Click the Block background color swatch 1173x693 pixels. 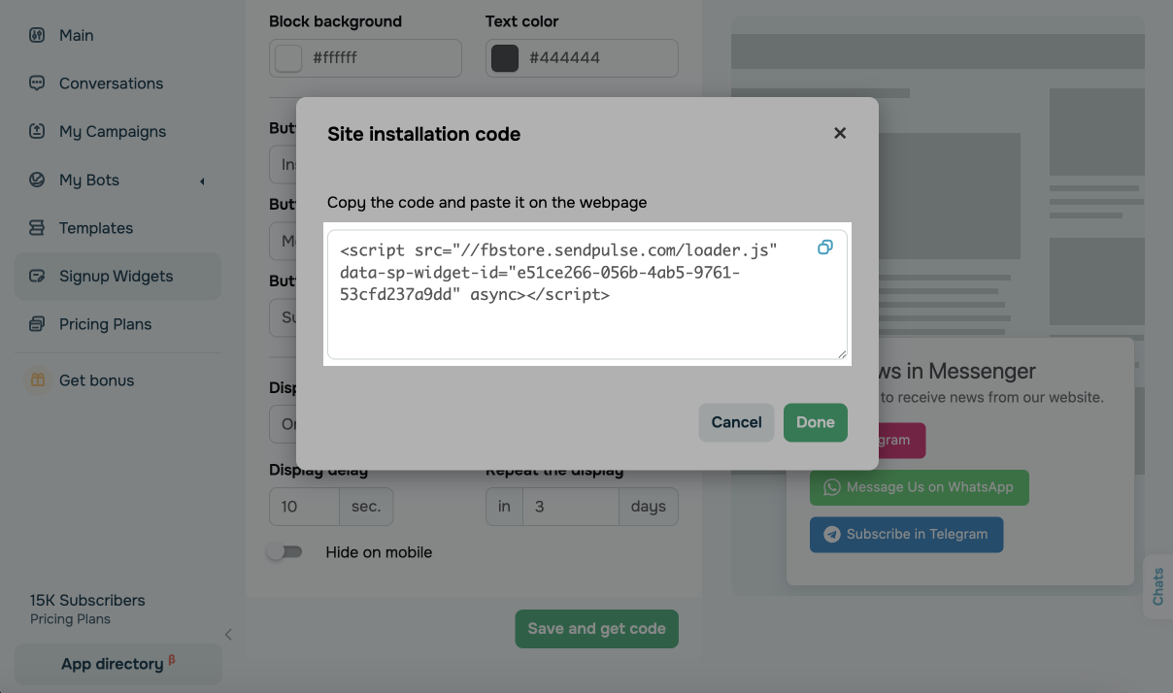tap(288, 58)
